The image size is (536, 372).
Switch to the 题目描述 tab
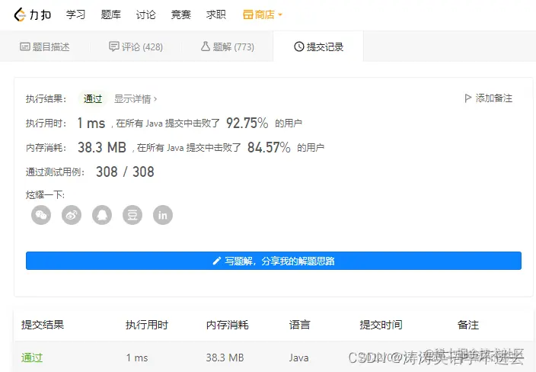tap(45, 46)
